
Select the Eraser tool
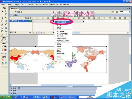coord(6,34)
